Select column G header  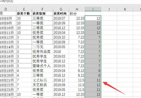tap(61, 9)
